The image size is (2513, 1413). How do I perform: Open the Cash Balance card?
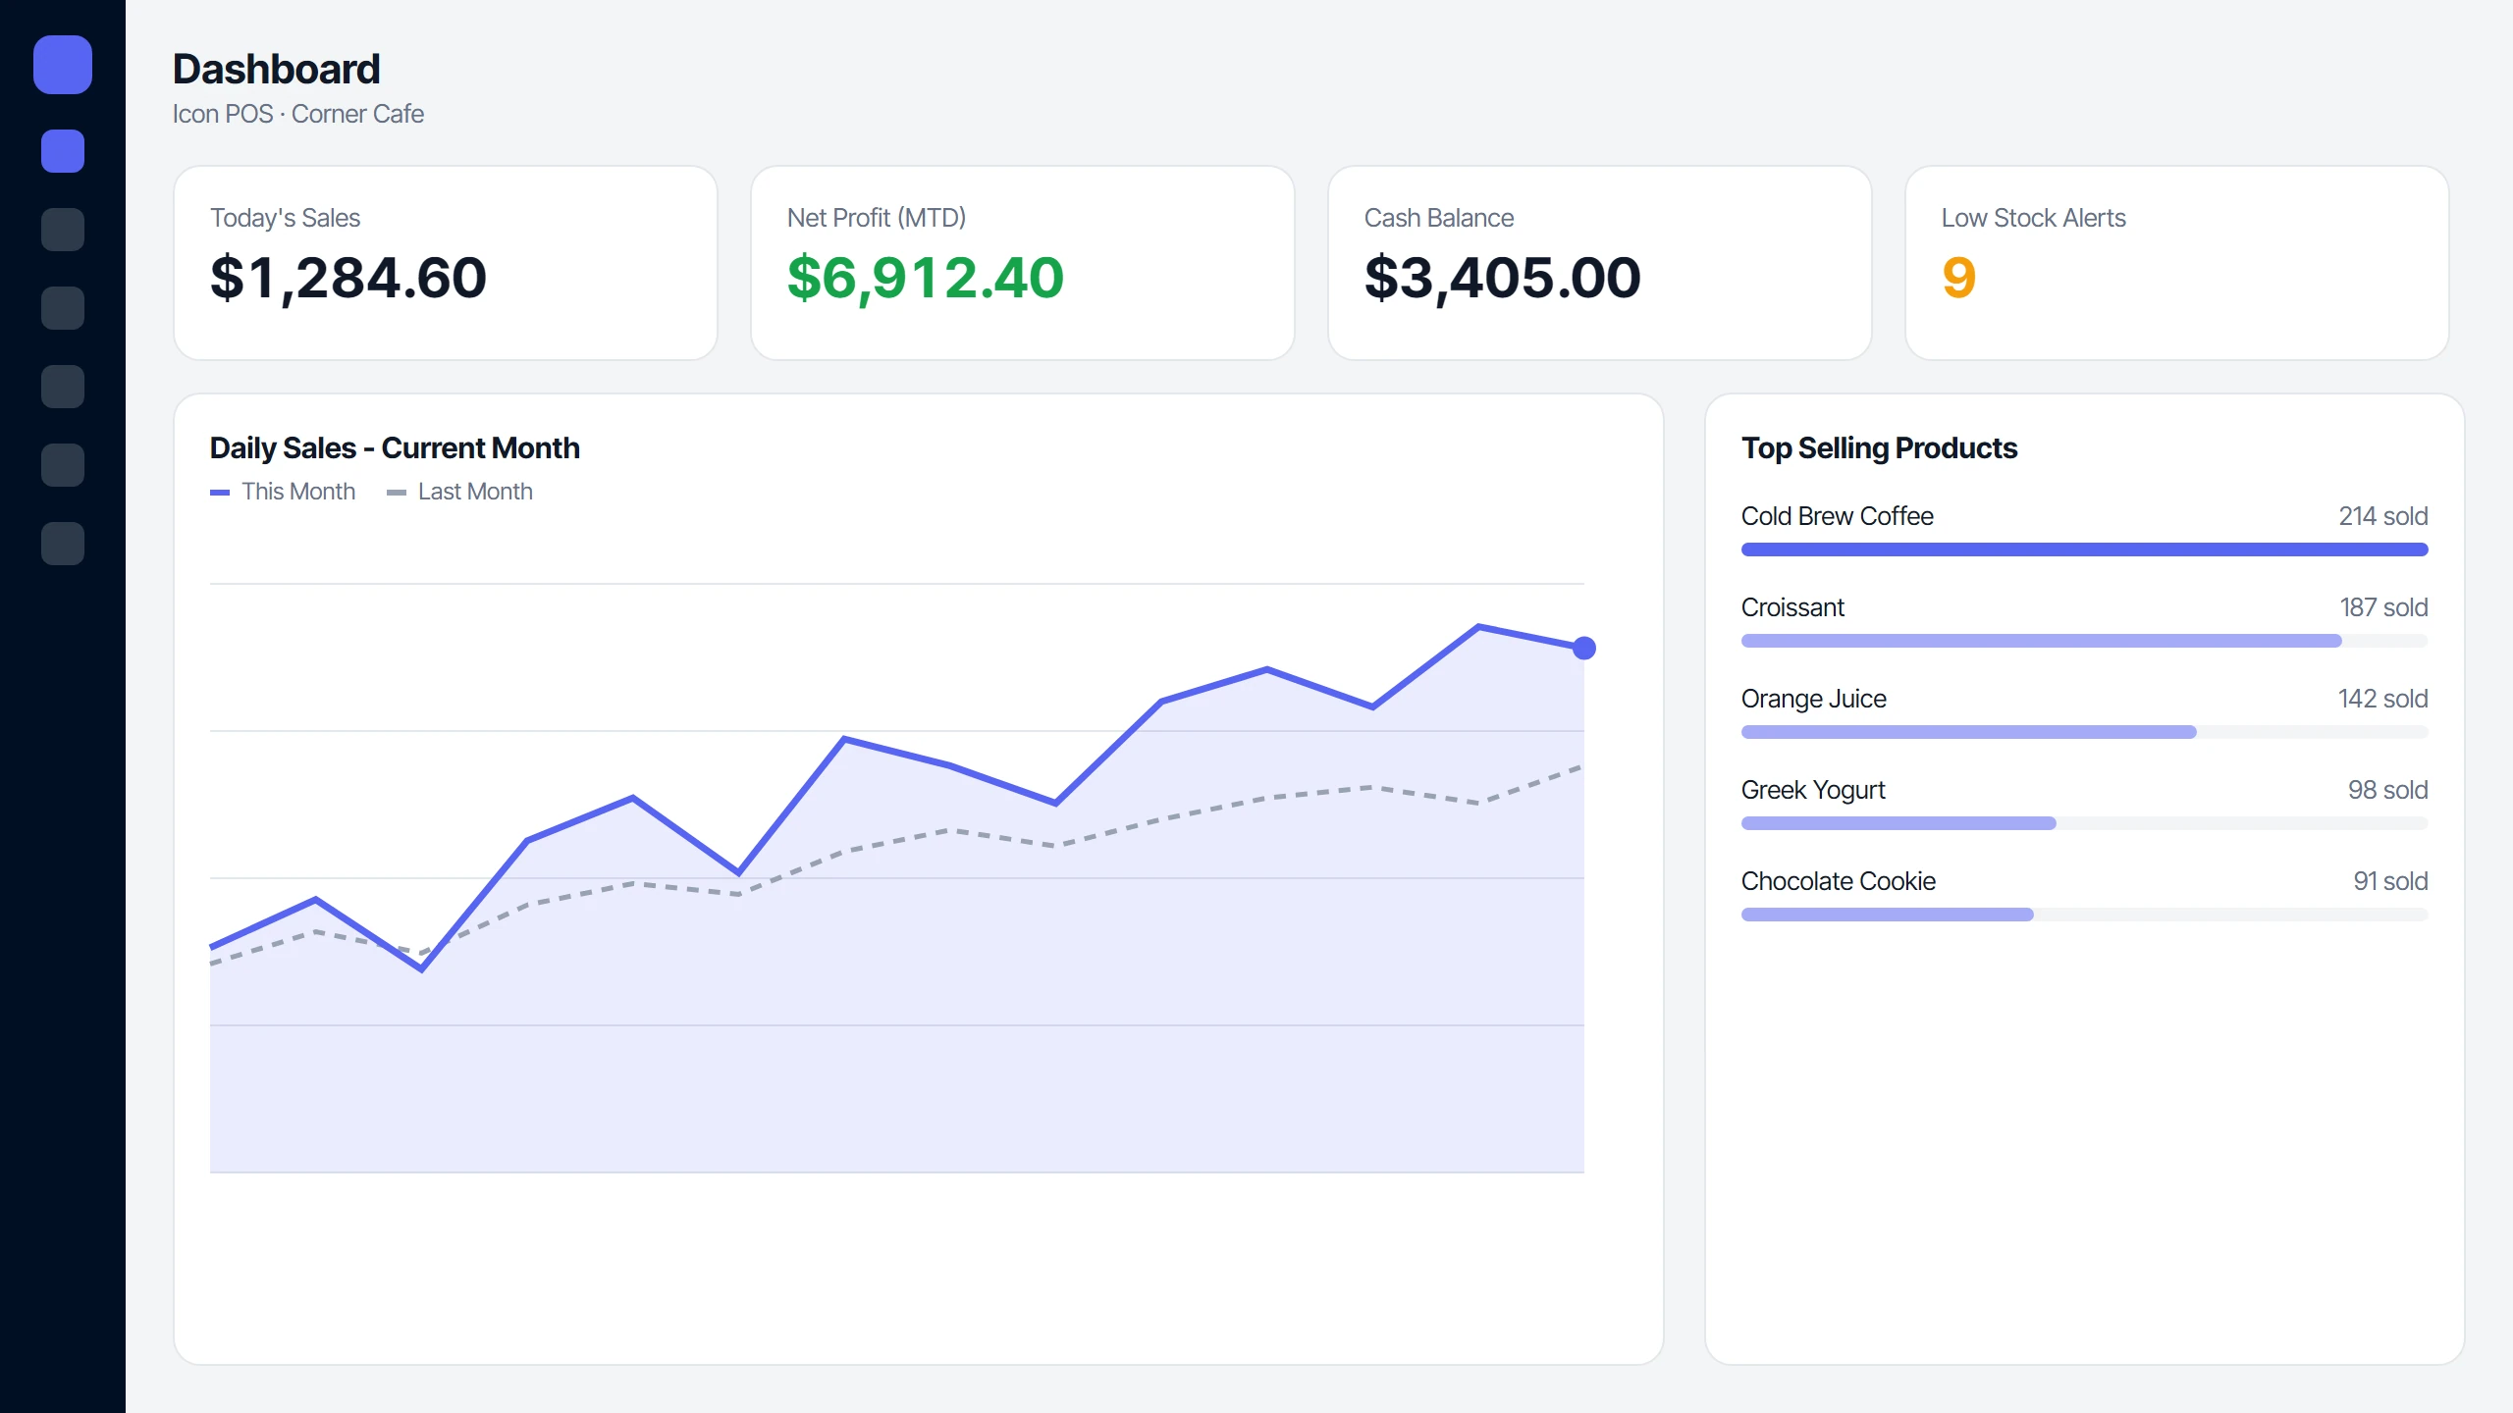pos(1600,263)
